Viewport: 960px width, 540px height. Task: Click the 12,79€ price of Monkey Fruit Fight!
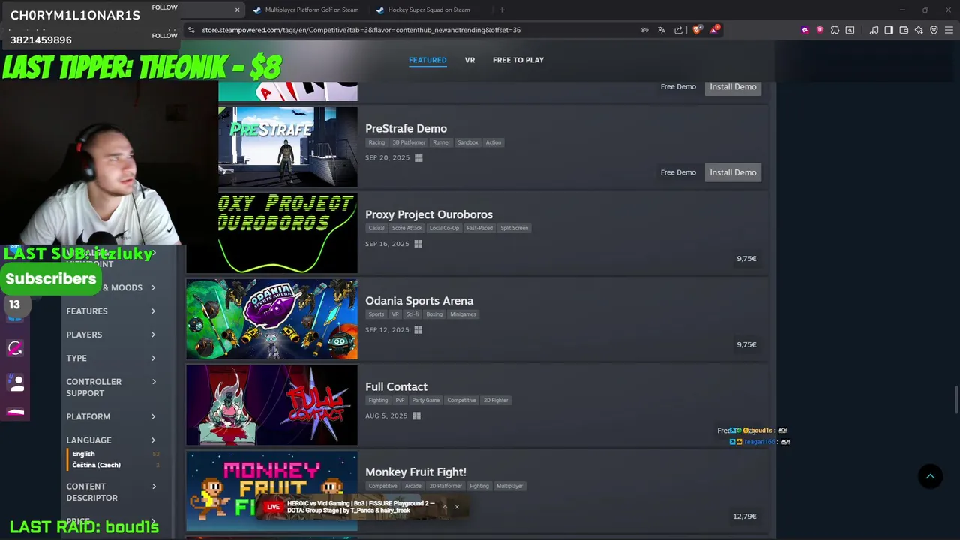click(745, 517)
